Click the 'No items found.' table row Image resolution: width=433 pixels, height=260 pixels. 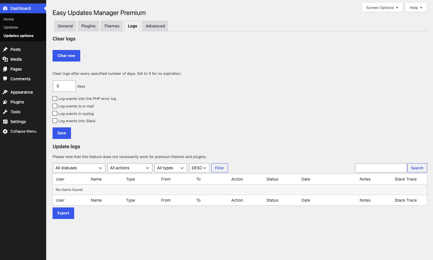pos(240,190)
